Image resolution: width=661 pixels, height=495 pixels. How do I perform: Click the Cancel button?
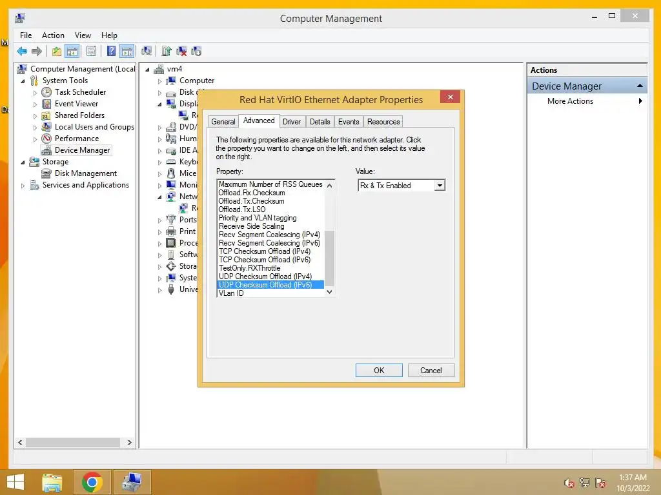(x=431, y=371)
